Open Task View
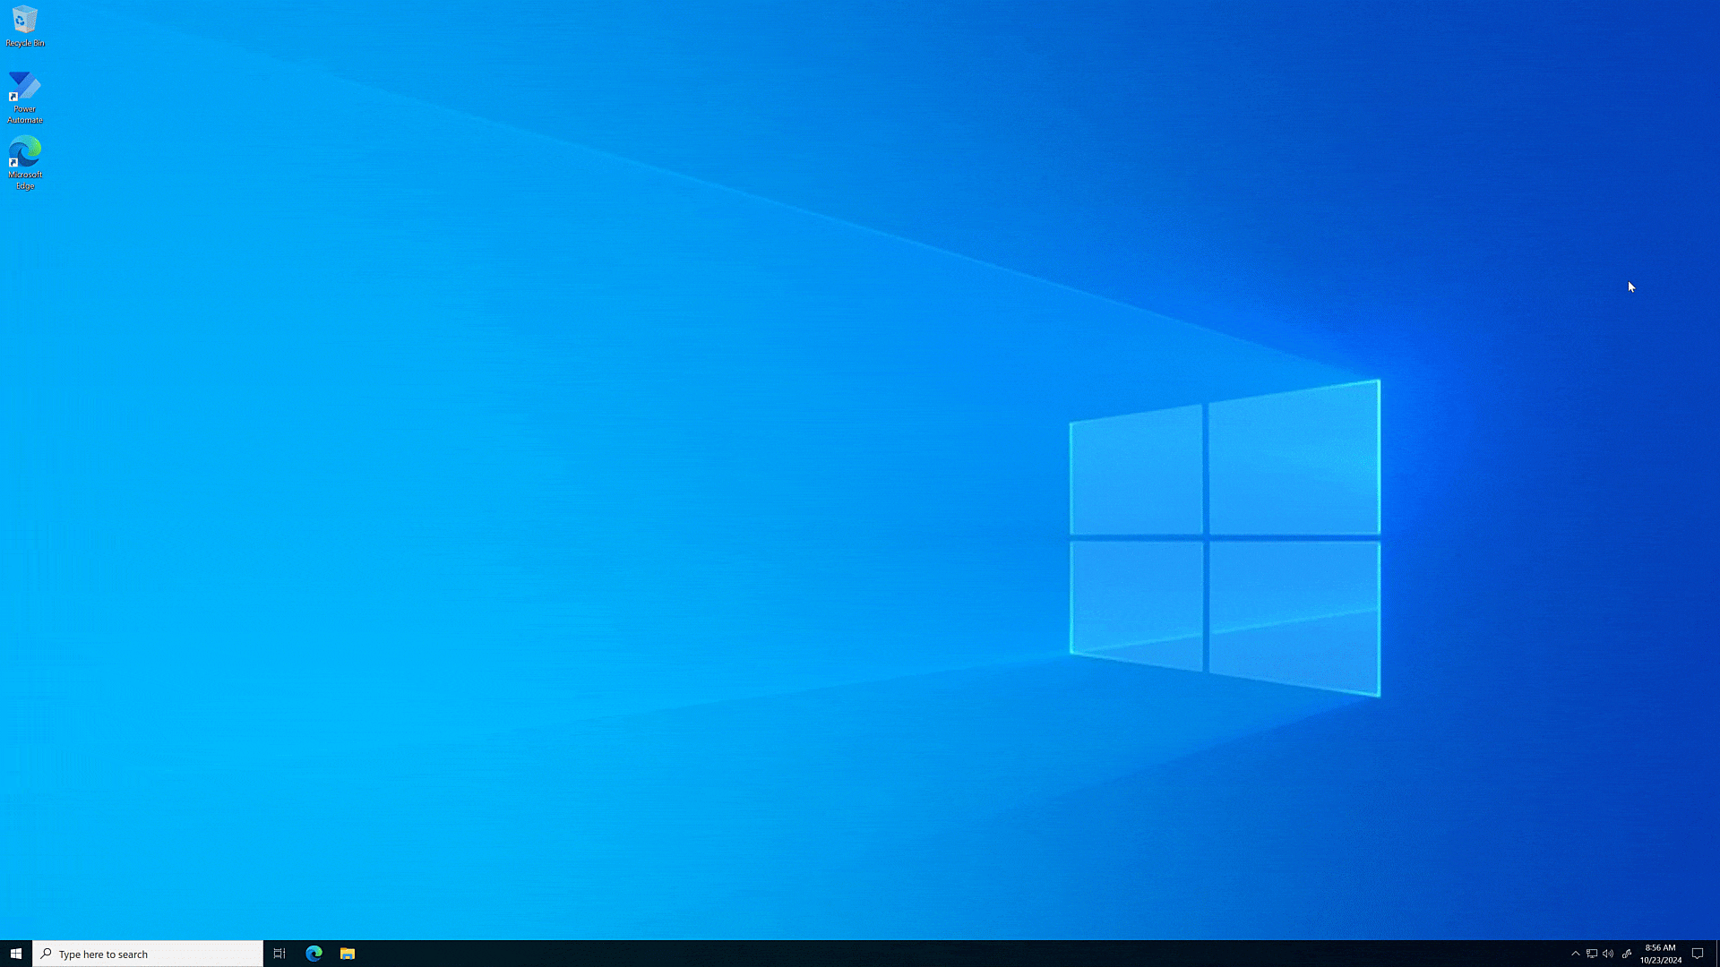Image resolution: width=1720 pixels, height=967 pixels. (x=279, y=954)
